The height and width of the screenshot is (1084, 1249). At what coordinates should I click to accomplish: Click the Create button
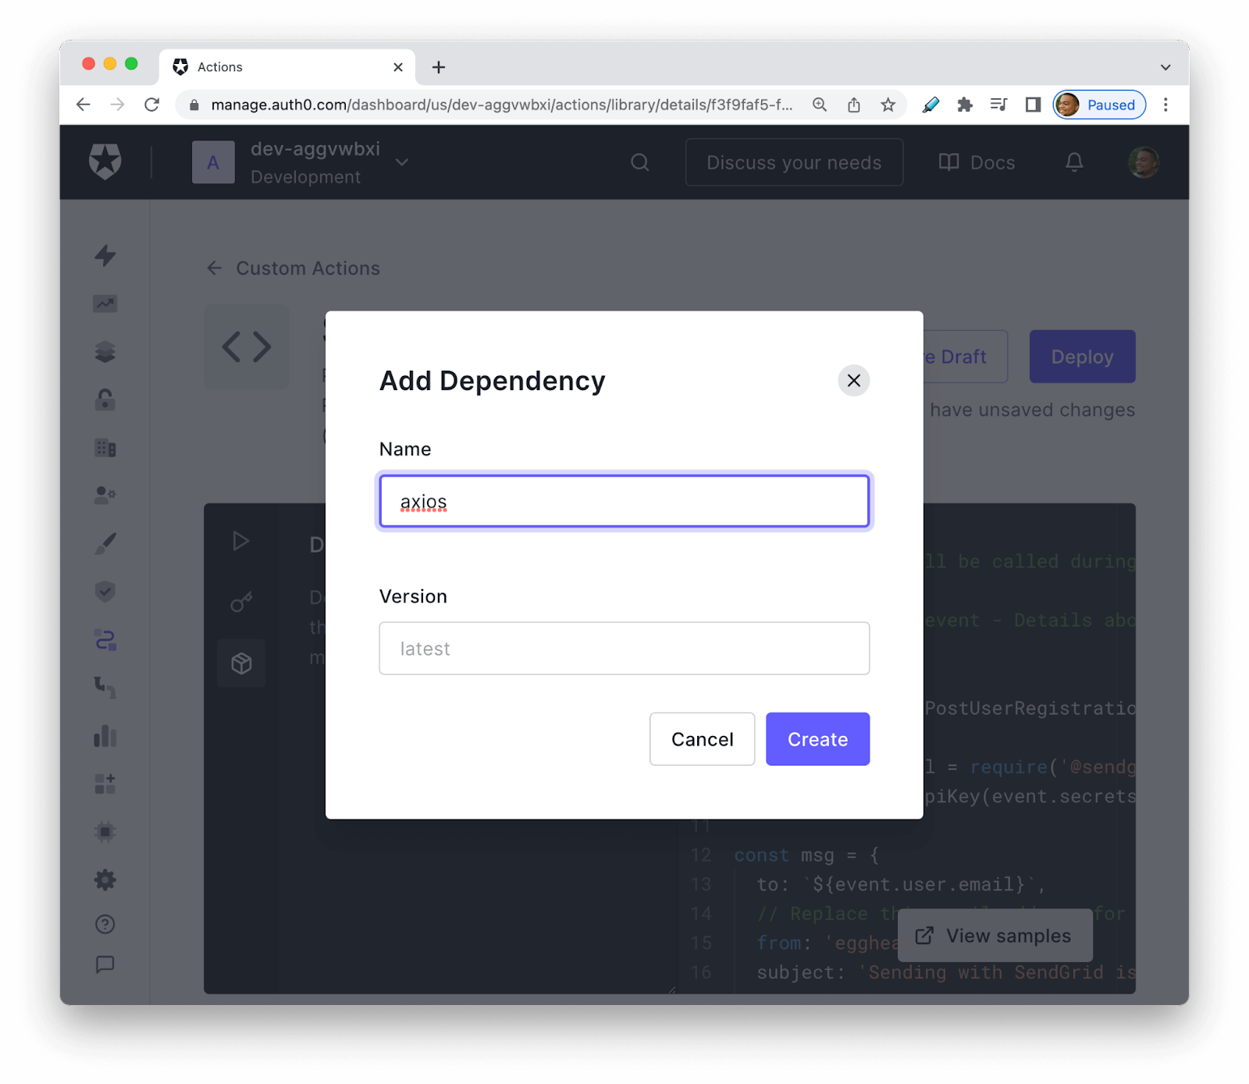click(x=817, y=738)
